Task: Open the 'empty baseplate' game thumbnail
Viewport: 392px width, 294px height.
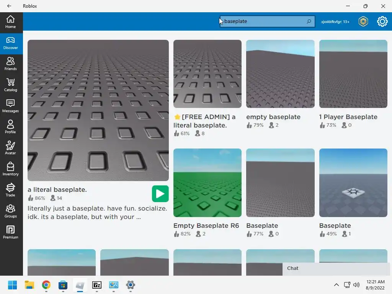Action: (280, 74)
